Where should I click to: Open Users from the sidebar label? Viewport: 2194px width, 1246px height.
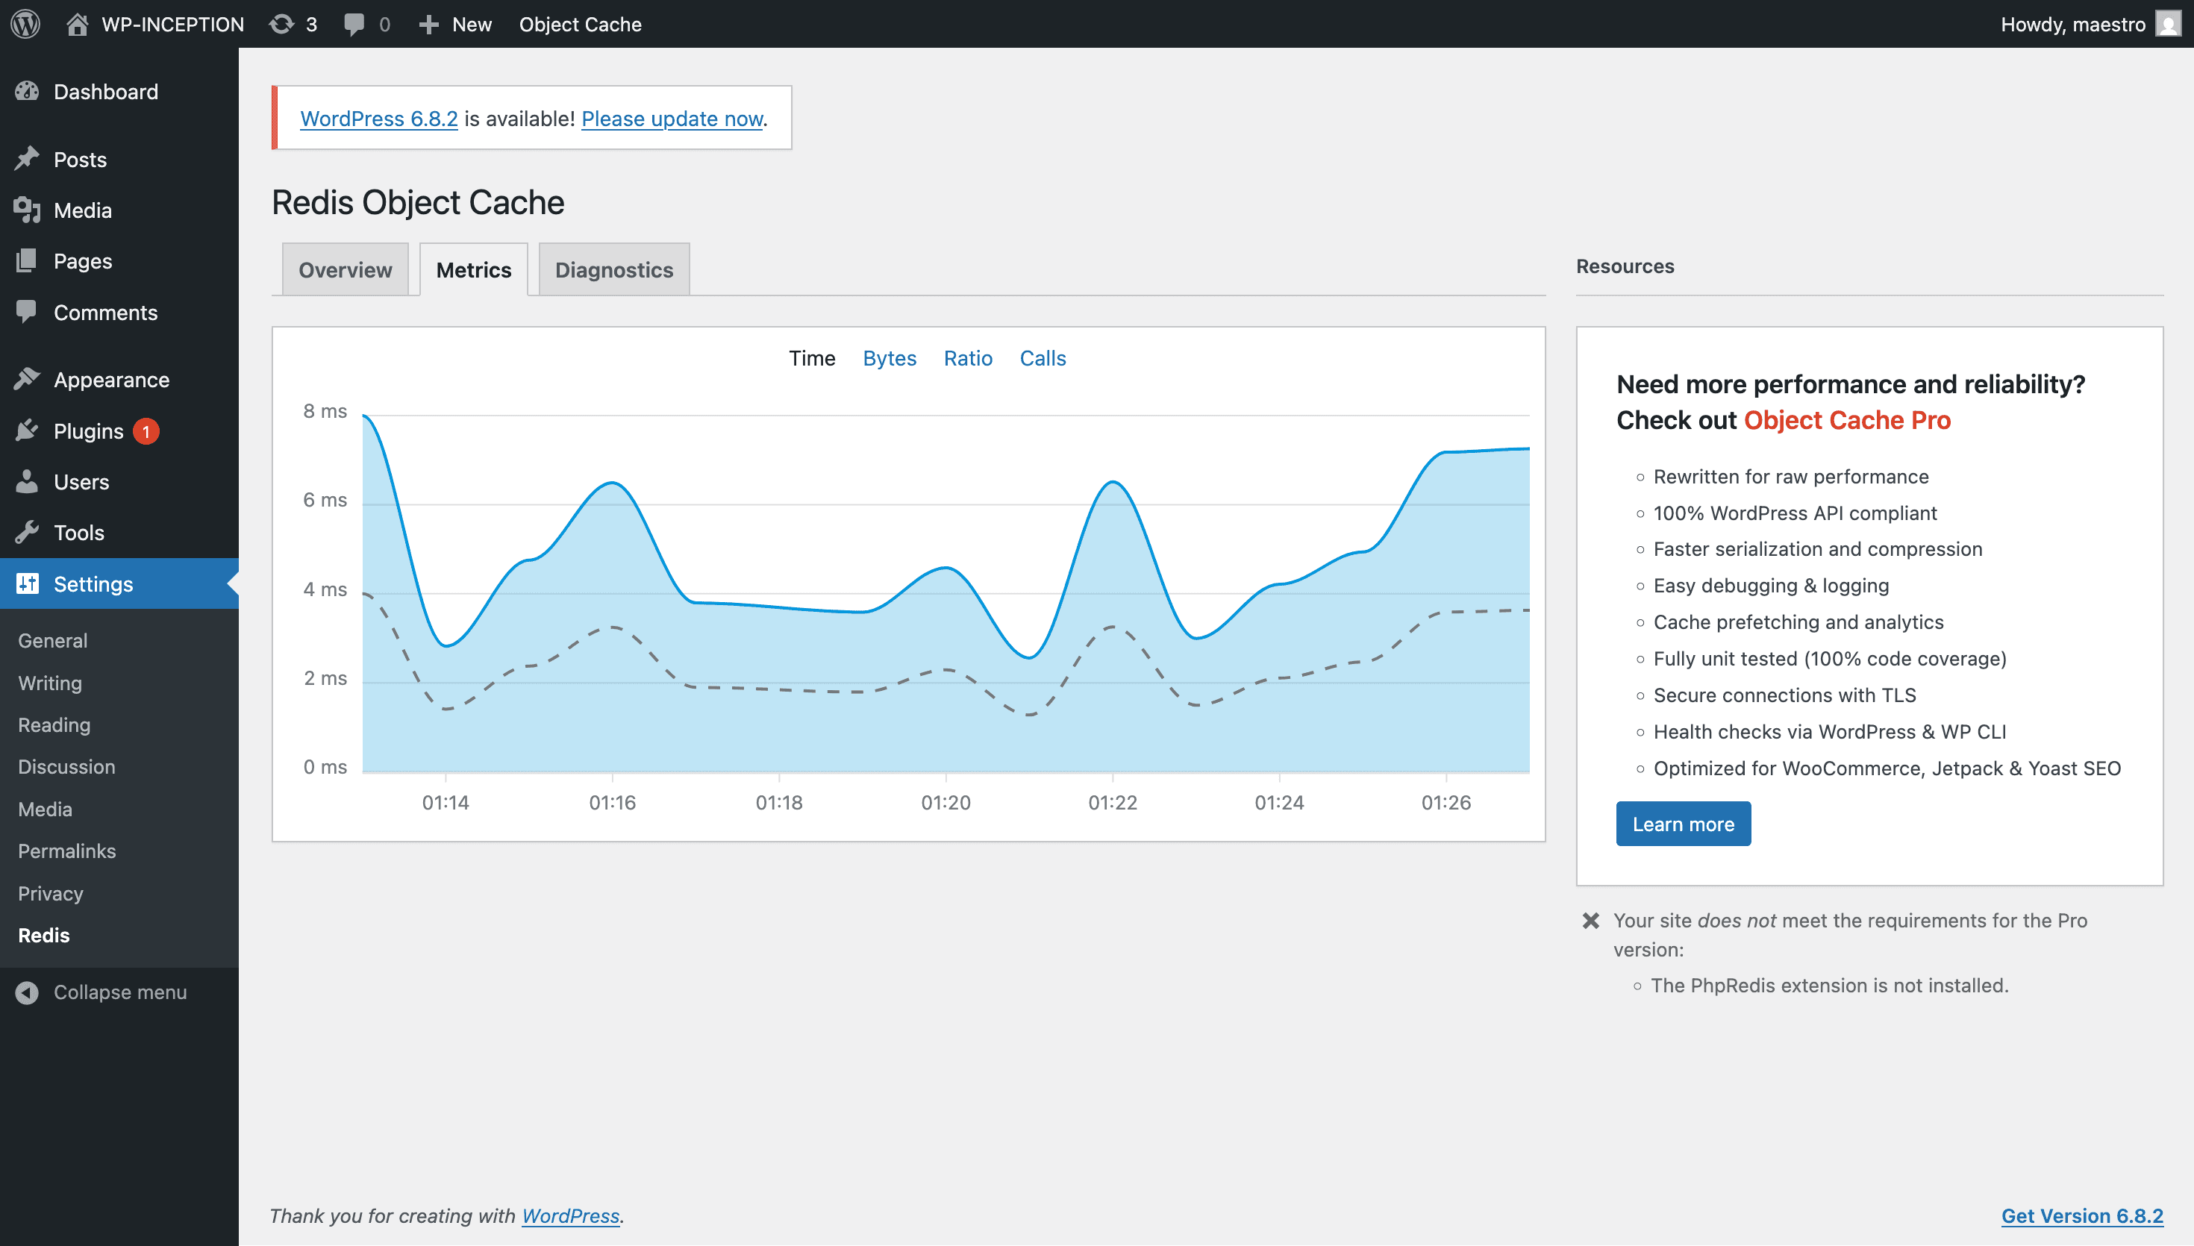[x=81, y=482]
